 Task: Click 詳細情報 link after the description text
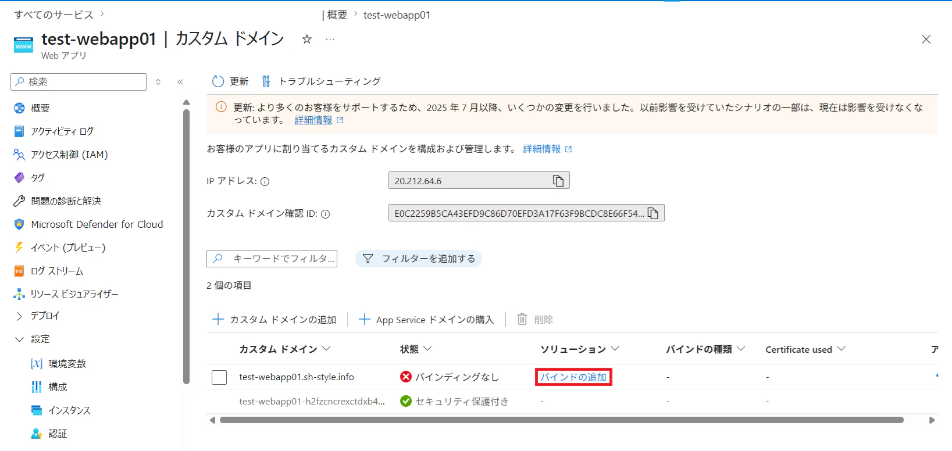(x=542, y=149)
